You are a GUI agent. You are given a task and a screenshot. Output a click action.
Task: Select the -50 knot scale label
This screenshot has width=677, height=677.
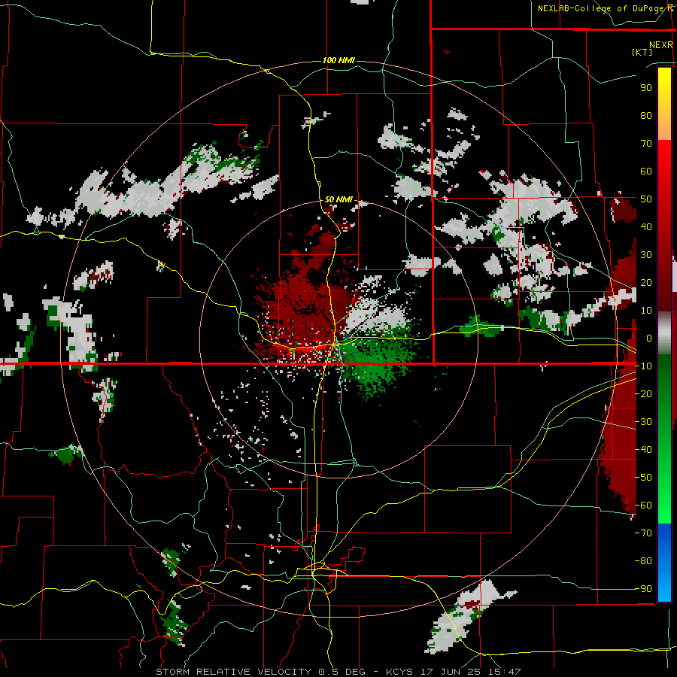(643, 478)
